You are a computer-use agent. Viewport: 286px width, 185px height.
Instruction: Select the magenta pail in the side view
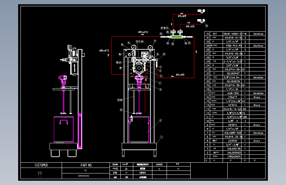(x=64, y=130)
